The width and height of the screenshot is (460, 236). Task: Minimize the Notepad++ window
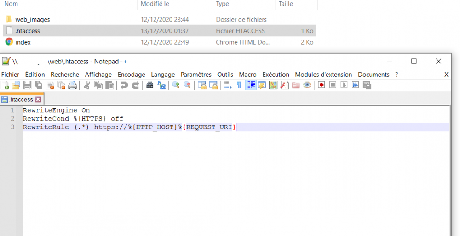(390, 61)
